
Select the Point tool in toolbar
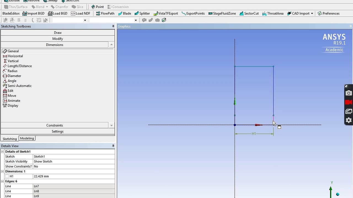[x=97, y=7]
